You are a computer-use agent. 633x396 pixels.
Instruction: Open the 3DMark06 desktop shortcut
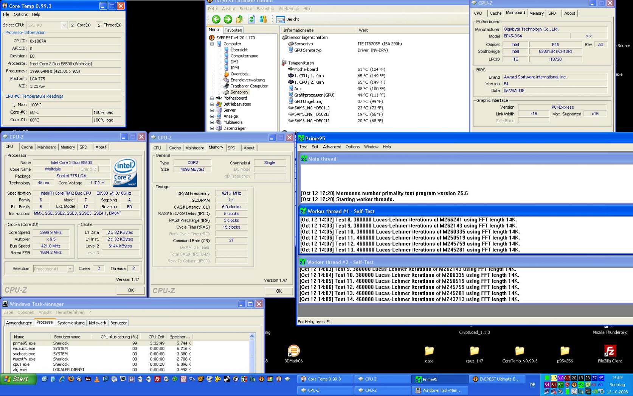click(293, 354)
